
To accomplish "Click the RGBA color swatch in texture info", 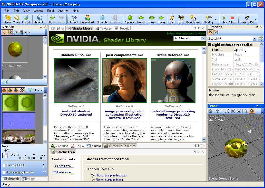I will [5, 155].
